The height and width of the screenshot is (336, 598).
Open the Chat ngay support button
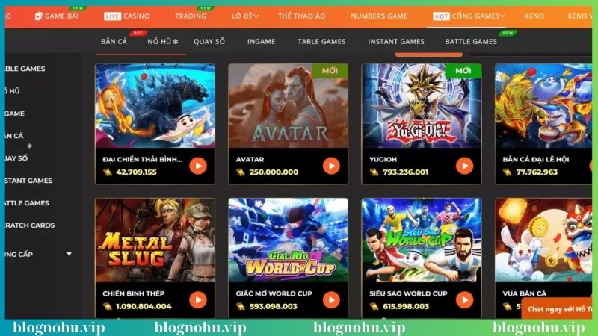[x=557, y=309]
